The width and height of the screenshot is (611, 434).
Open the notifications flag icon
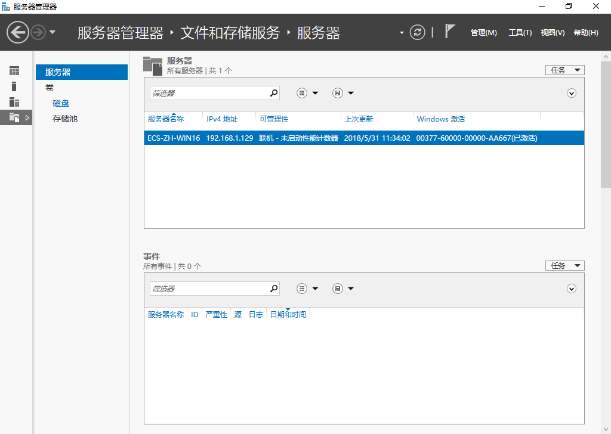[x=450, y=32]
